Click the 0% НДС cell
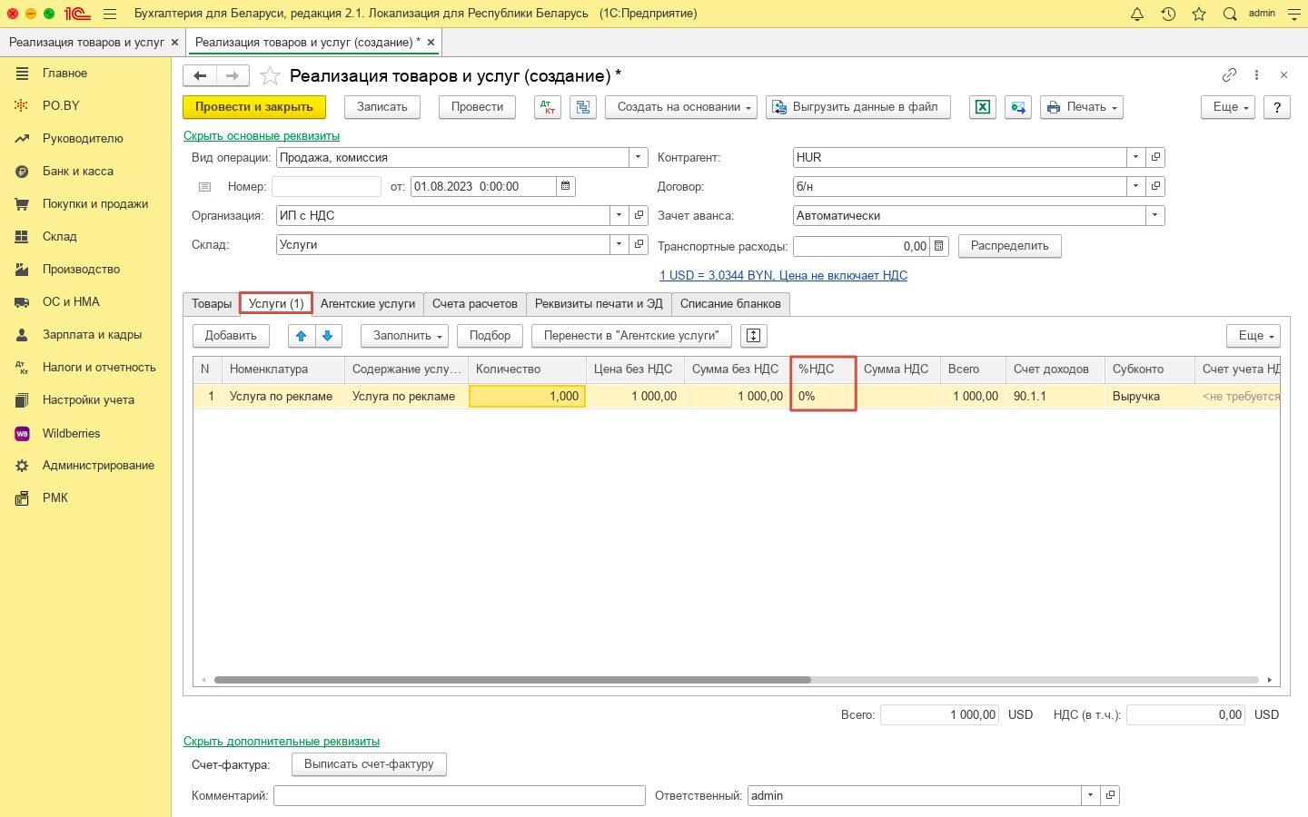1308x817 pixels. tap(824, 396)
